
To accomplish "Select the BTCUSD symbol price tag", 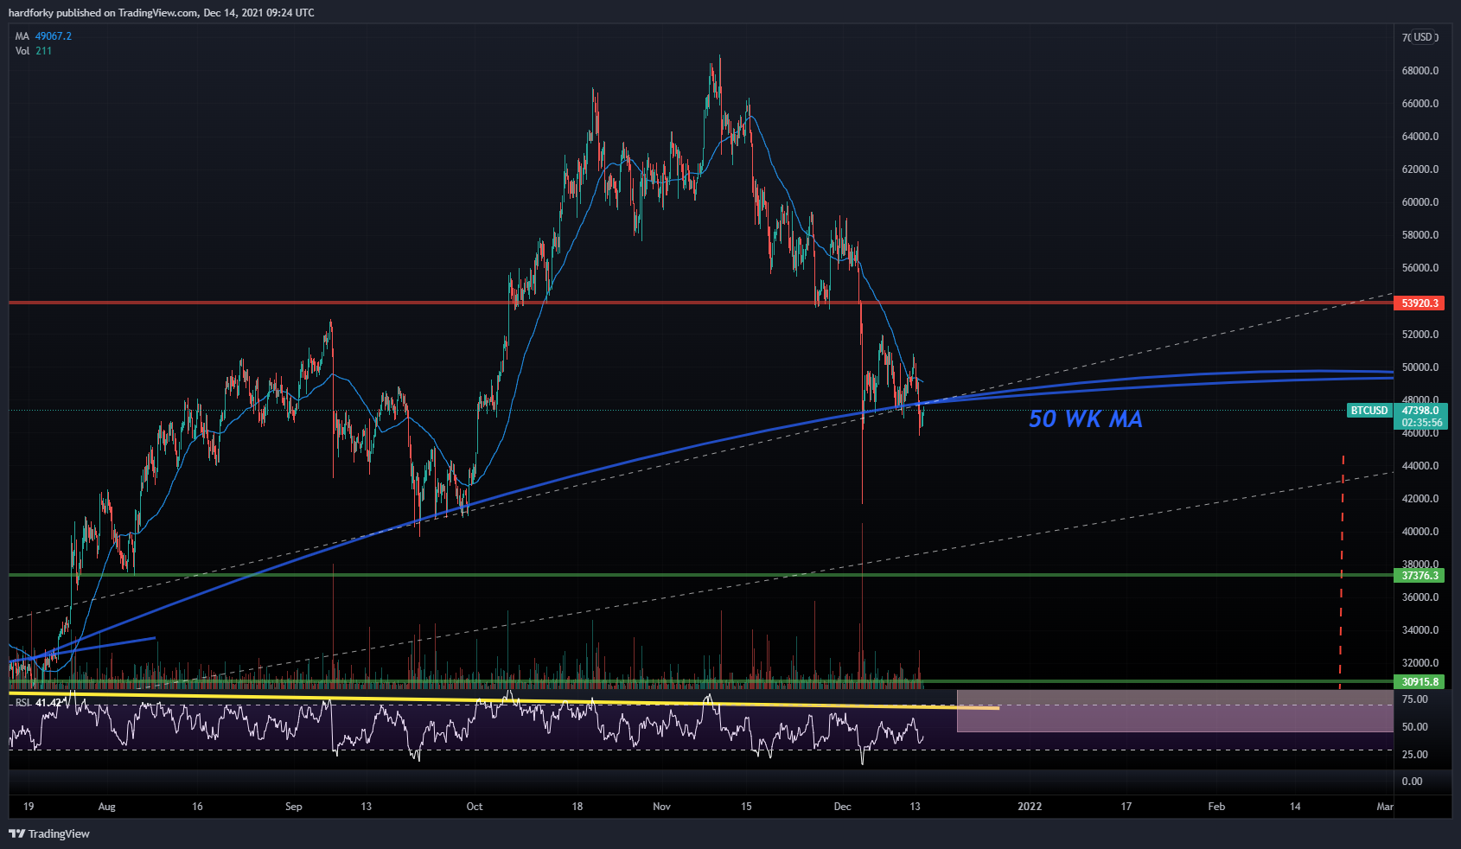I will [1369, 411].
